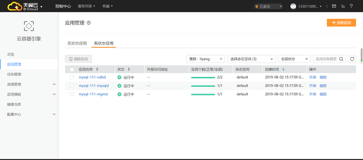Tick the checkbox for mysql-111-mysqld
Screen dimensions: 363x160
[x=72, y=86]
